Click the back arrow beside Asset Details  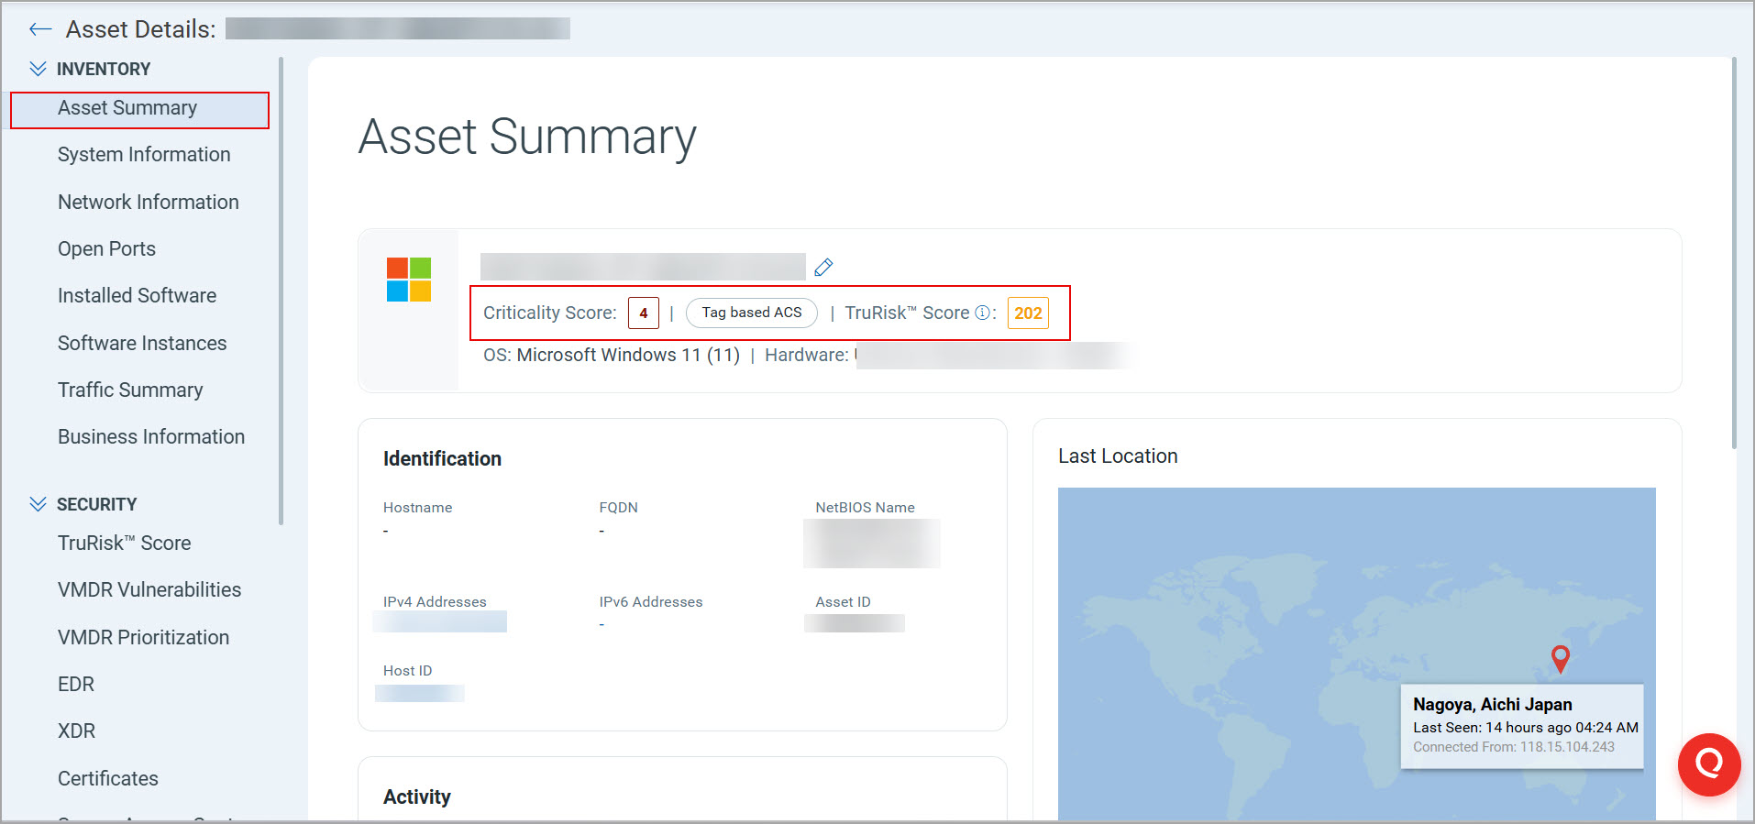point(39,29)
